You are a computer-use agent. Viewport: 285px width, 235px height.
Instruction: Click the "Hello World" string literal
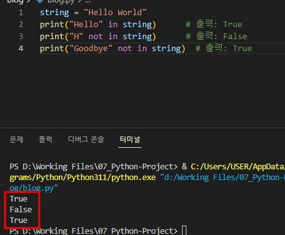coord(115,13)
